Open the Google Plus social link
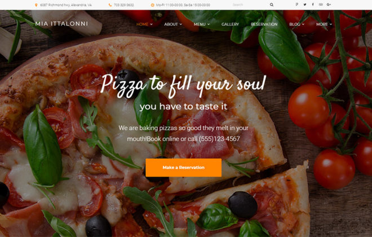Image resolution: width=372 pixels, height=237 pixels. [x=329, y=5]
